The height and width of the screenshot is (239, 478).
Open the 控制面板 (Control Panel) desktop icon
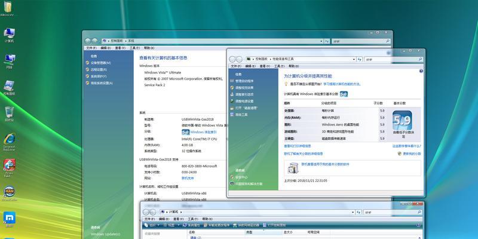tap(9, 88)
